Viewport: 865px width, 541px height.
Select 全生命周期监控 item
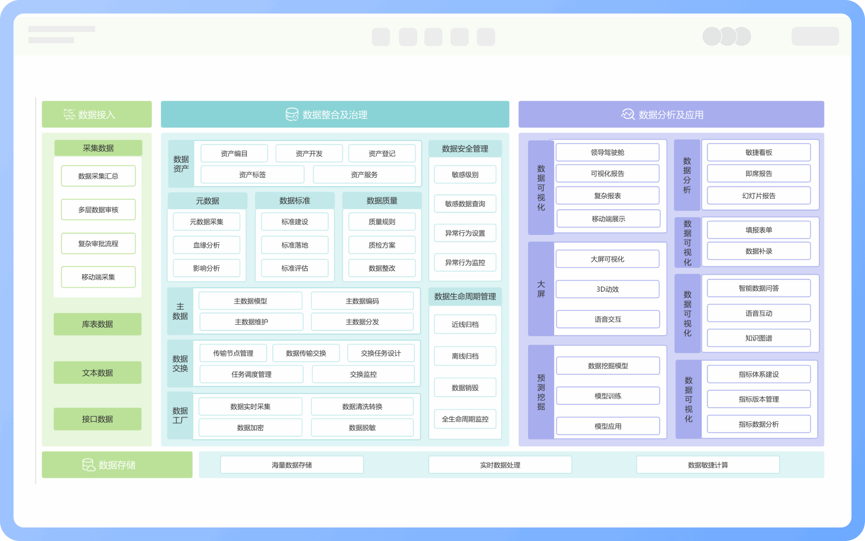(x=465, y=419)
